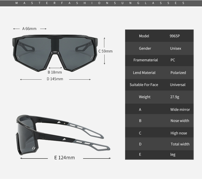Click the Weight 27.9g value
This screenshot has height=179, width=202.
(175, 97)
